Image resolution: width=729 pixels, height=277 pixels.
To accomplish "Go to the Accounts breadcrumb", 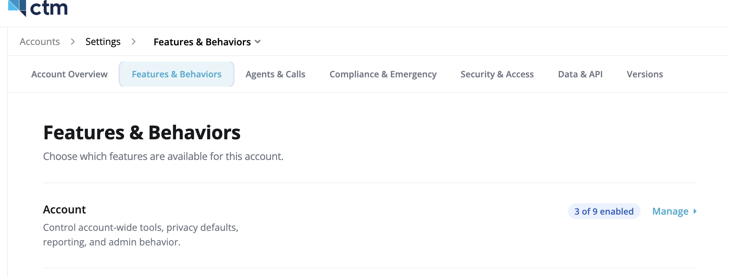I will [40, 42].
